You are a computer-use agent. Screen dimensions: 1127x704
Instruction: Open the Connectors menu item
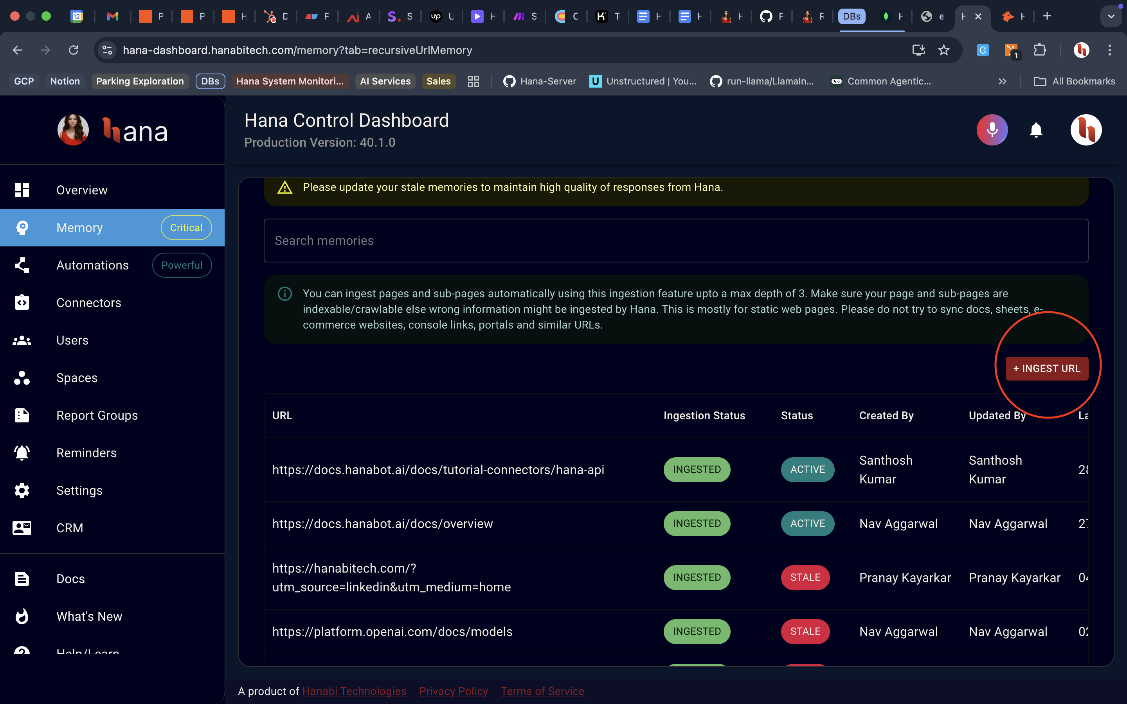point(112,303)
